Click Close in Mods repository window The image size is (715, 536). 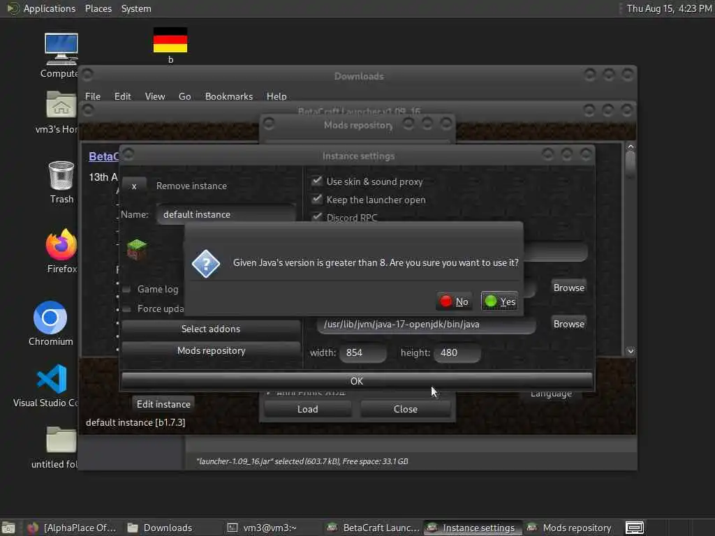(406, 409)
